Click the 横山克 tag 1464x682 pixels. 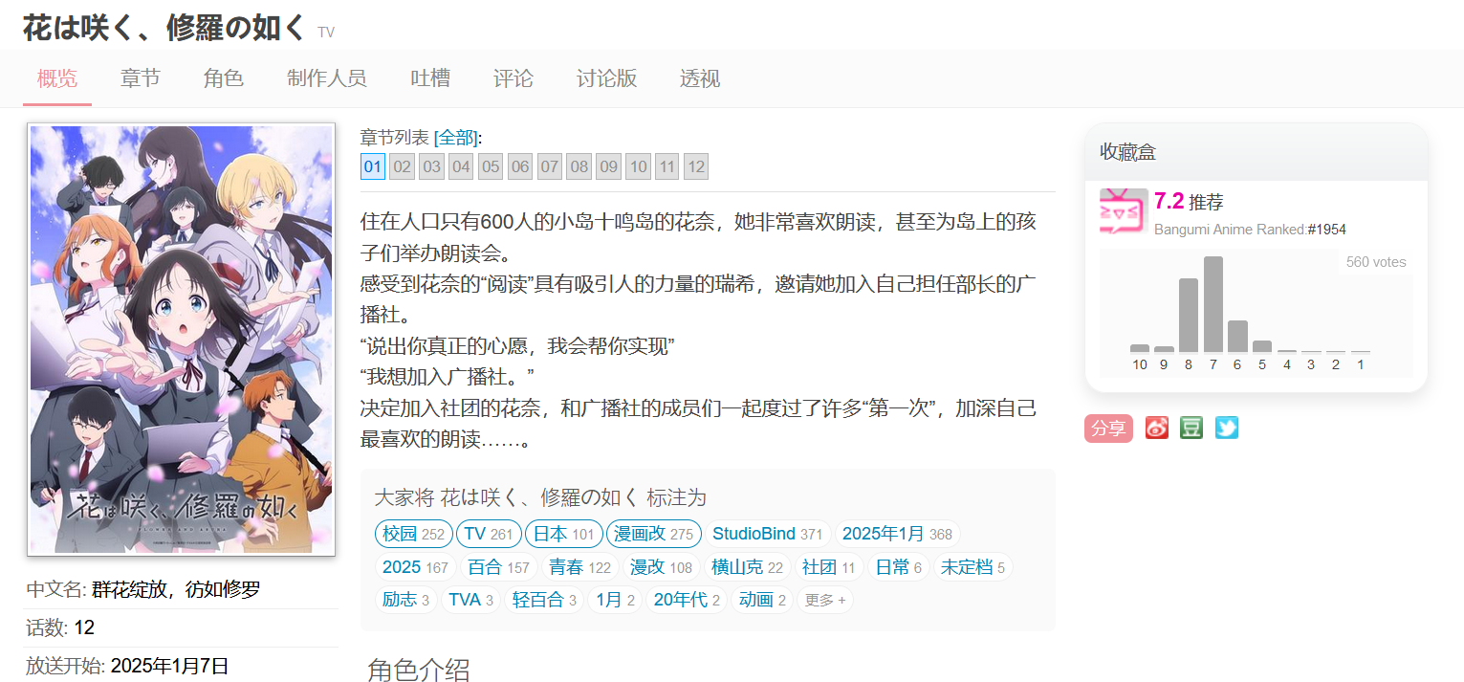click(748, 567)
